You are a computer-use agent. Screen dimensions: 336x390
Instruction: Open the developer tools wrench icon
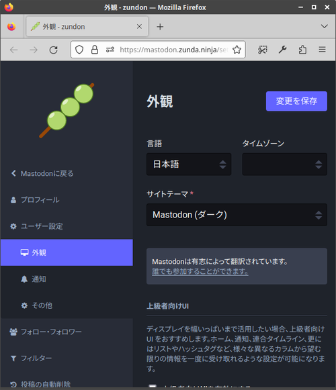tap(282, 50)
